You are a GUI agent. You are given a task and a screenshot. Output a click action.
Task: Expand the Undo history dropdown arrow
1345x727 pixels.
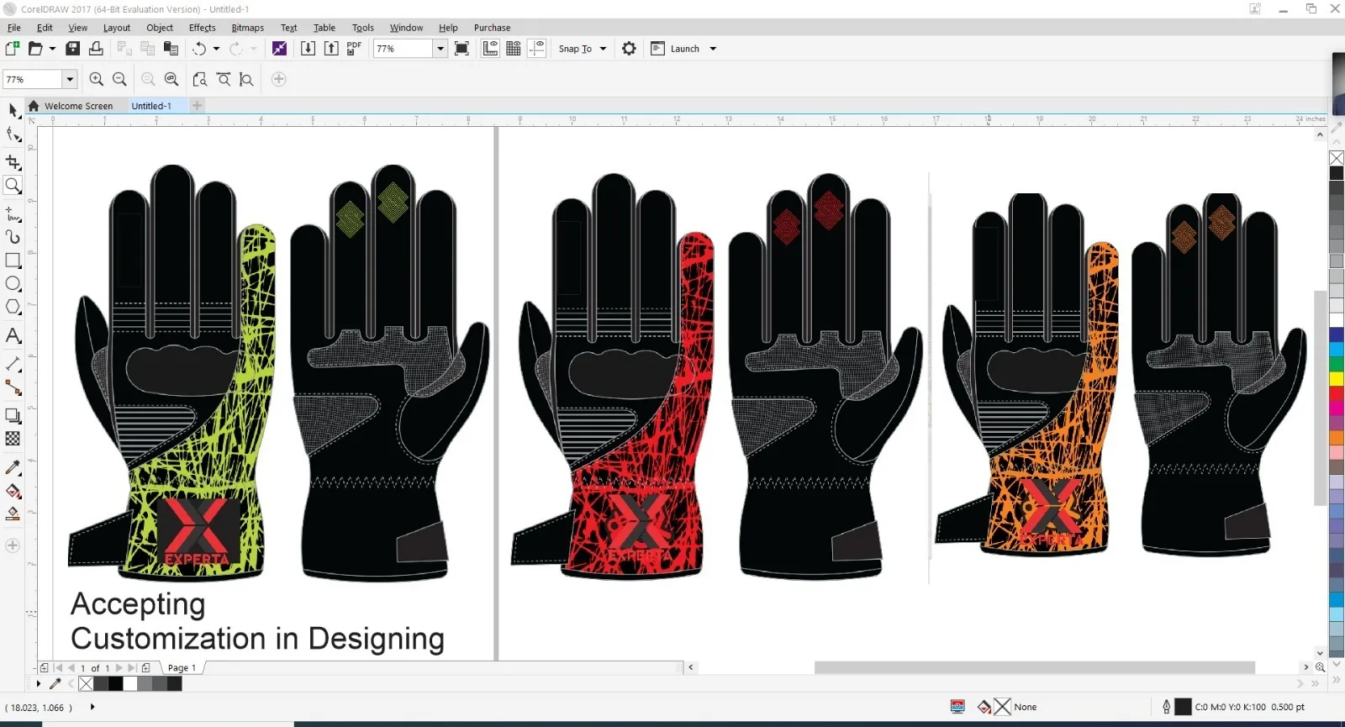point(216,49)
